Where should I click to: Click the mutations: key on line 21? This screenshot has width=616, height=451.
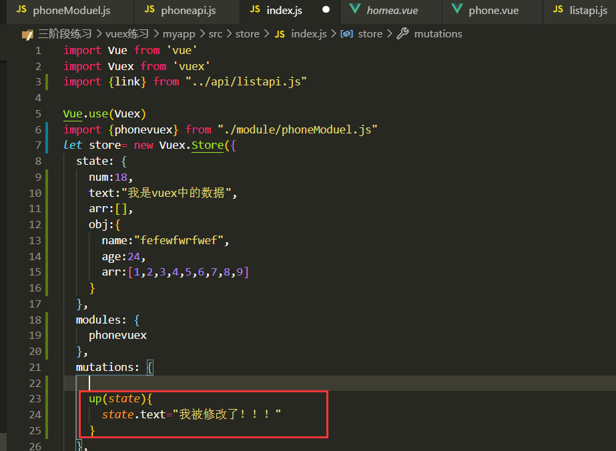point(107,368)
